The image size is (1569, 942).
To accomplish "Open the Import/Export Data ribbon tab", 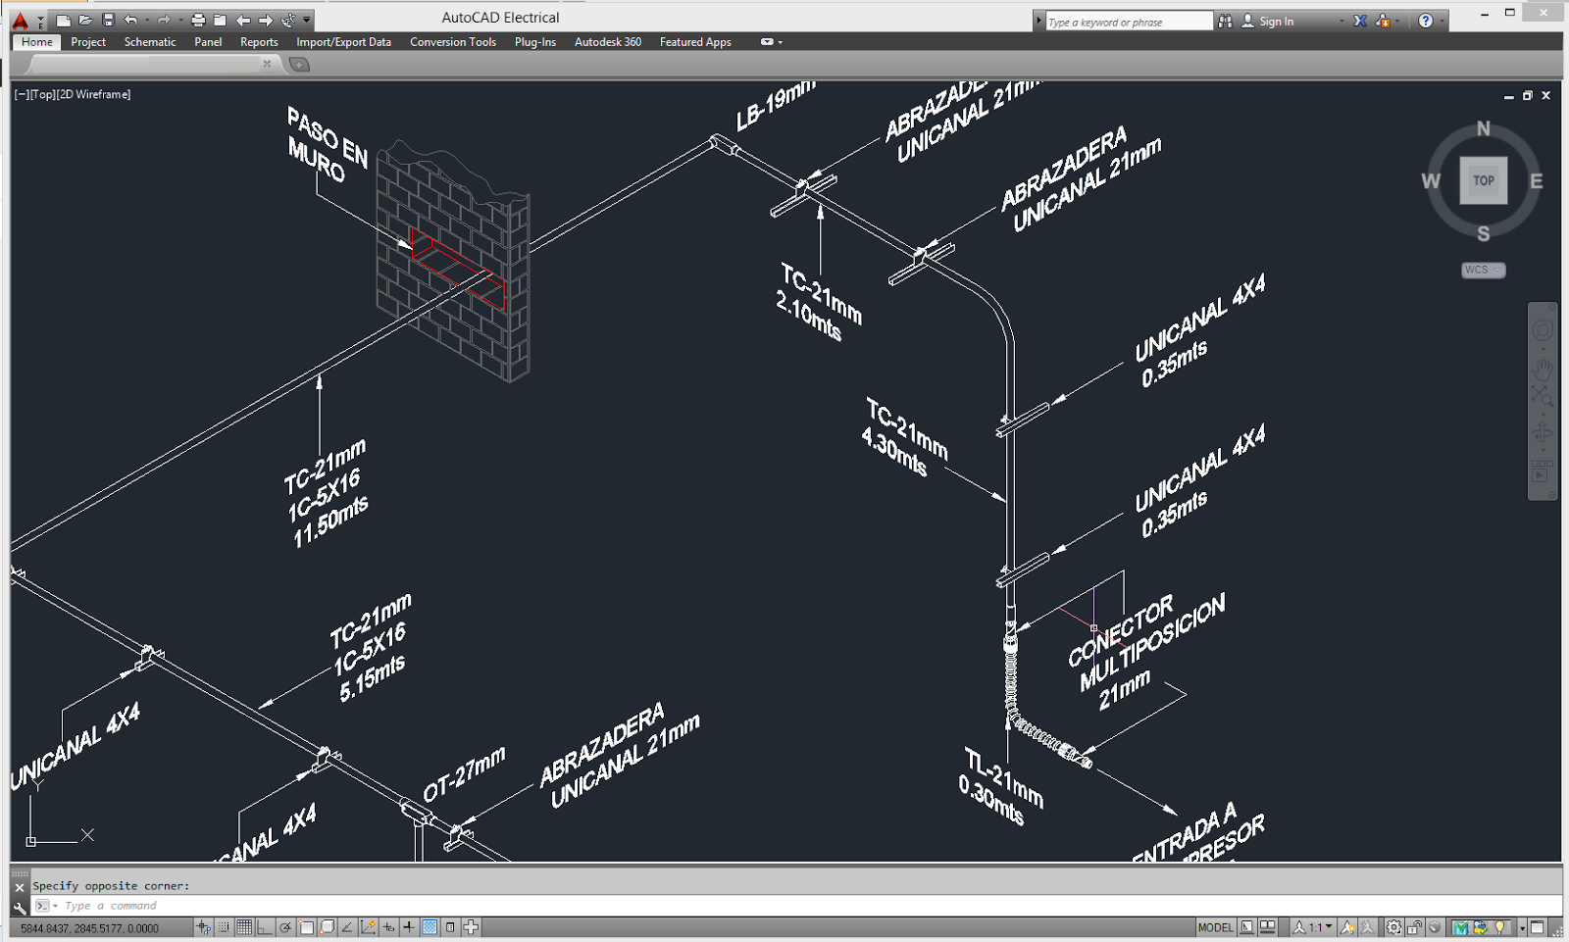I will (x=344, y=41).
